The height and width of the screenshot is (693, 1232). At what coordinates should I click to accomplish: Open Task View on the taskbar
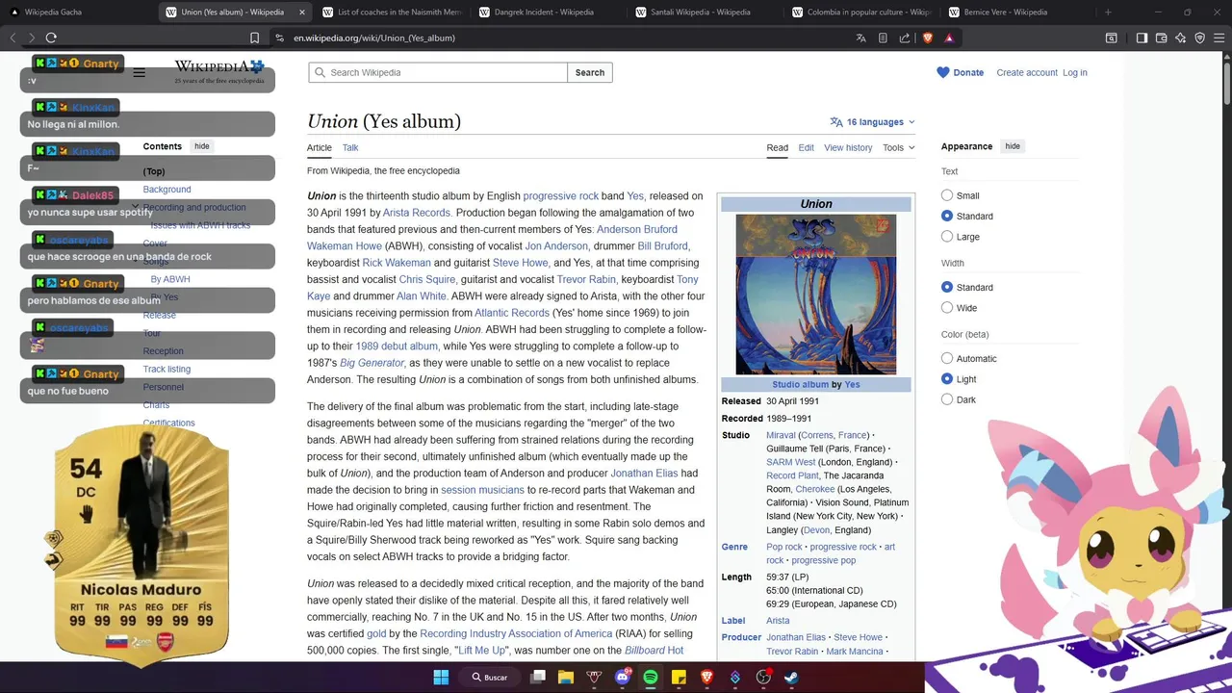click(x=538, y=677)
